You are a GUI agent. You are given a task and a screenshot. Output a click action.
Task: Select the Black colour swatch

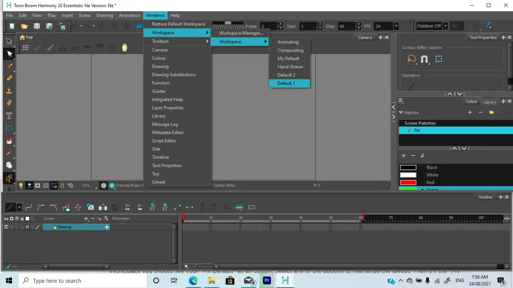[408, 167]
